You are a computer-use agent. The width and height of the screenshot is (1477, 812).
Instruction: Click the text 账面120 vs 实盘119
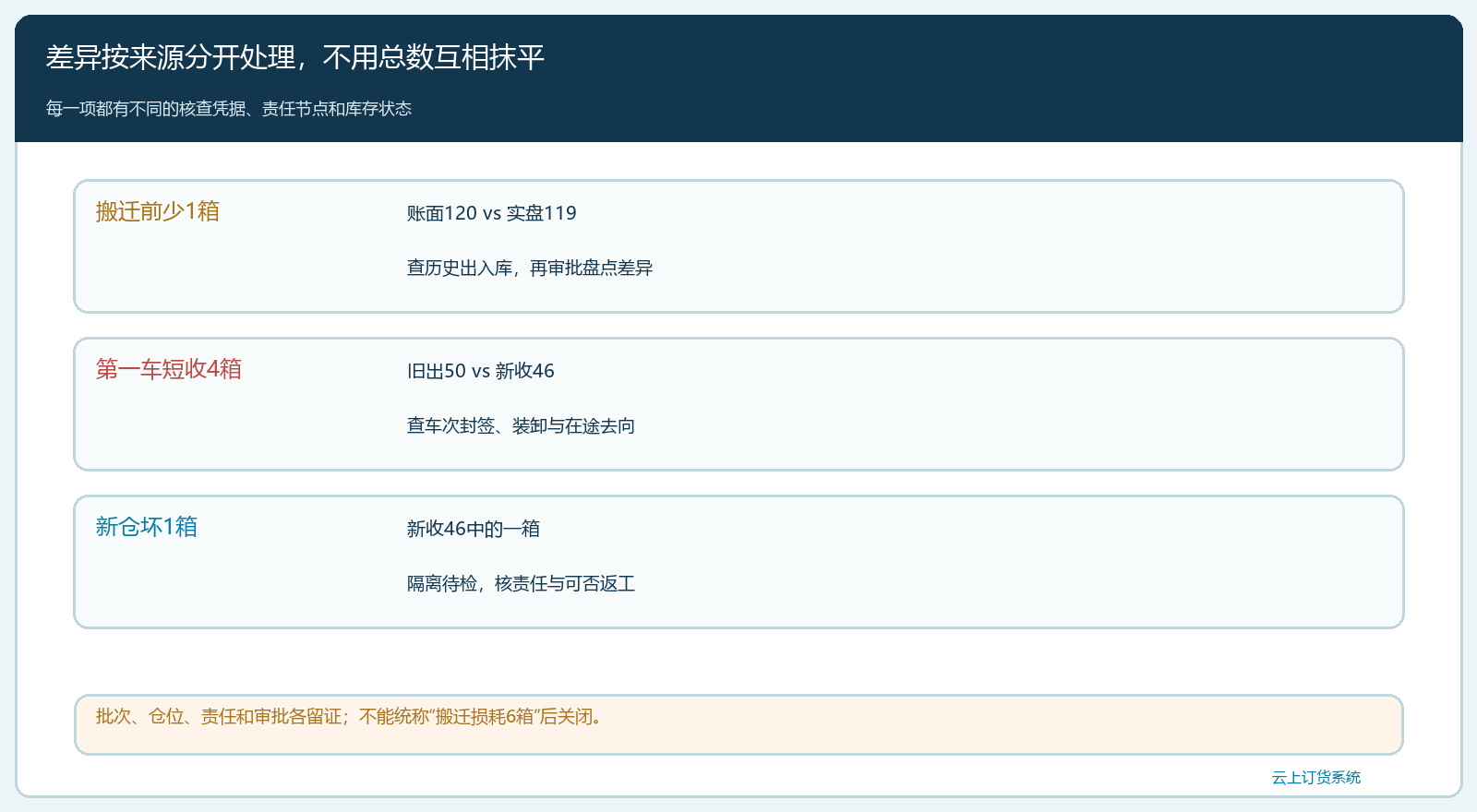point(492,213)
